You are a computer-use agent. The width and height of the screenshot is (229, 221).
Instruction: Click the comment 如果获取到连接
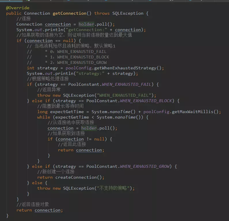tap(66, 134)
